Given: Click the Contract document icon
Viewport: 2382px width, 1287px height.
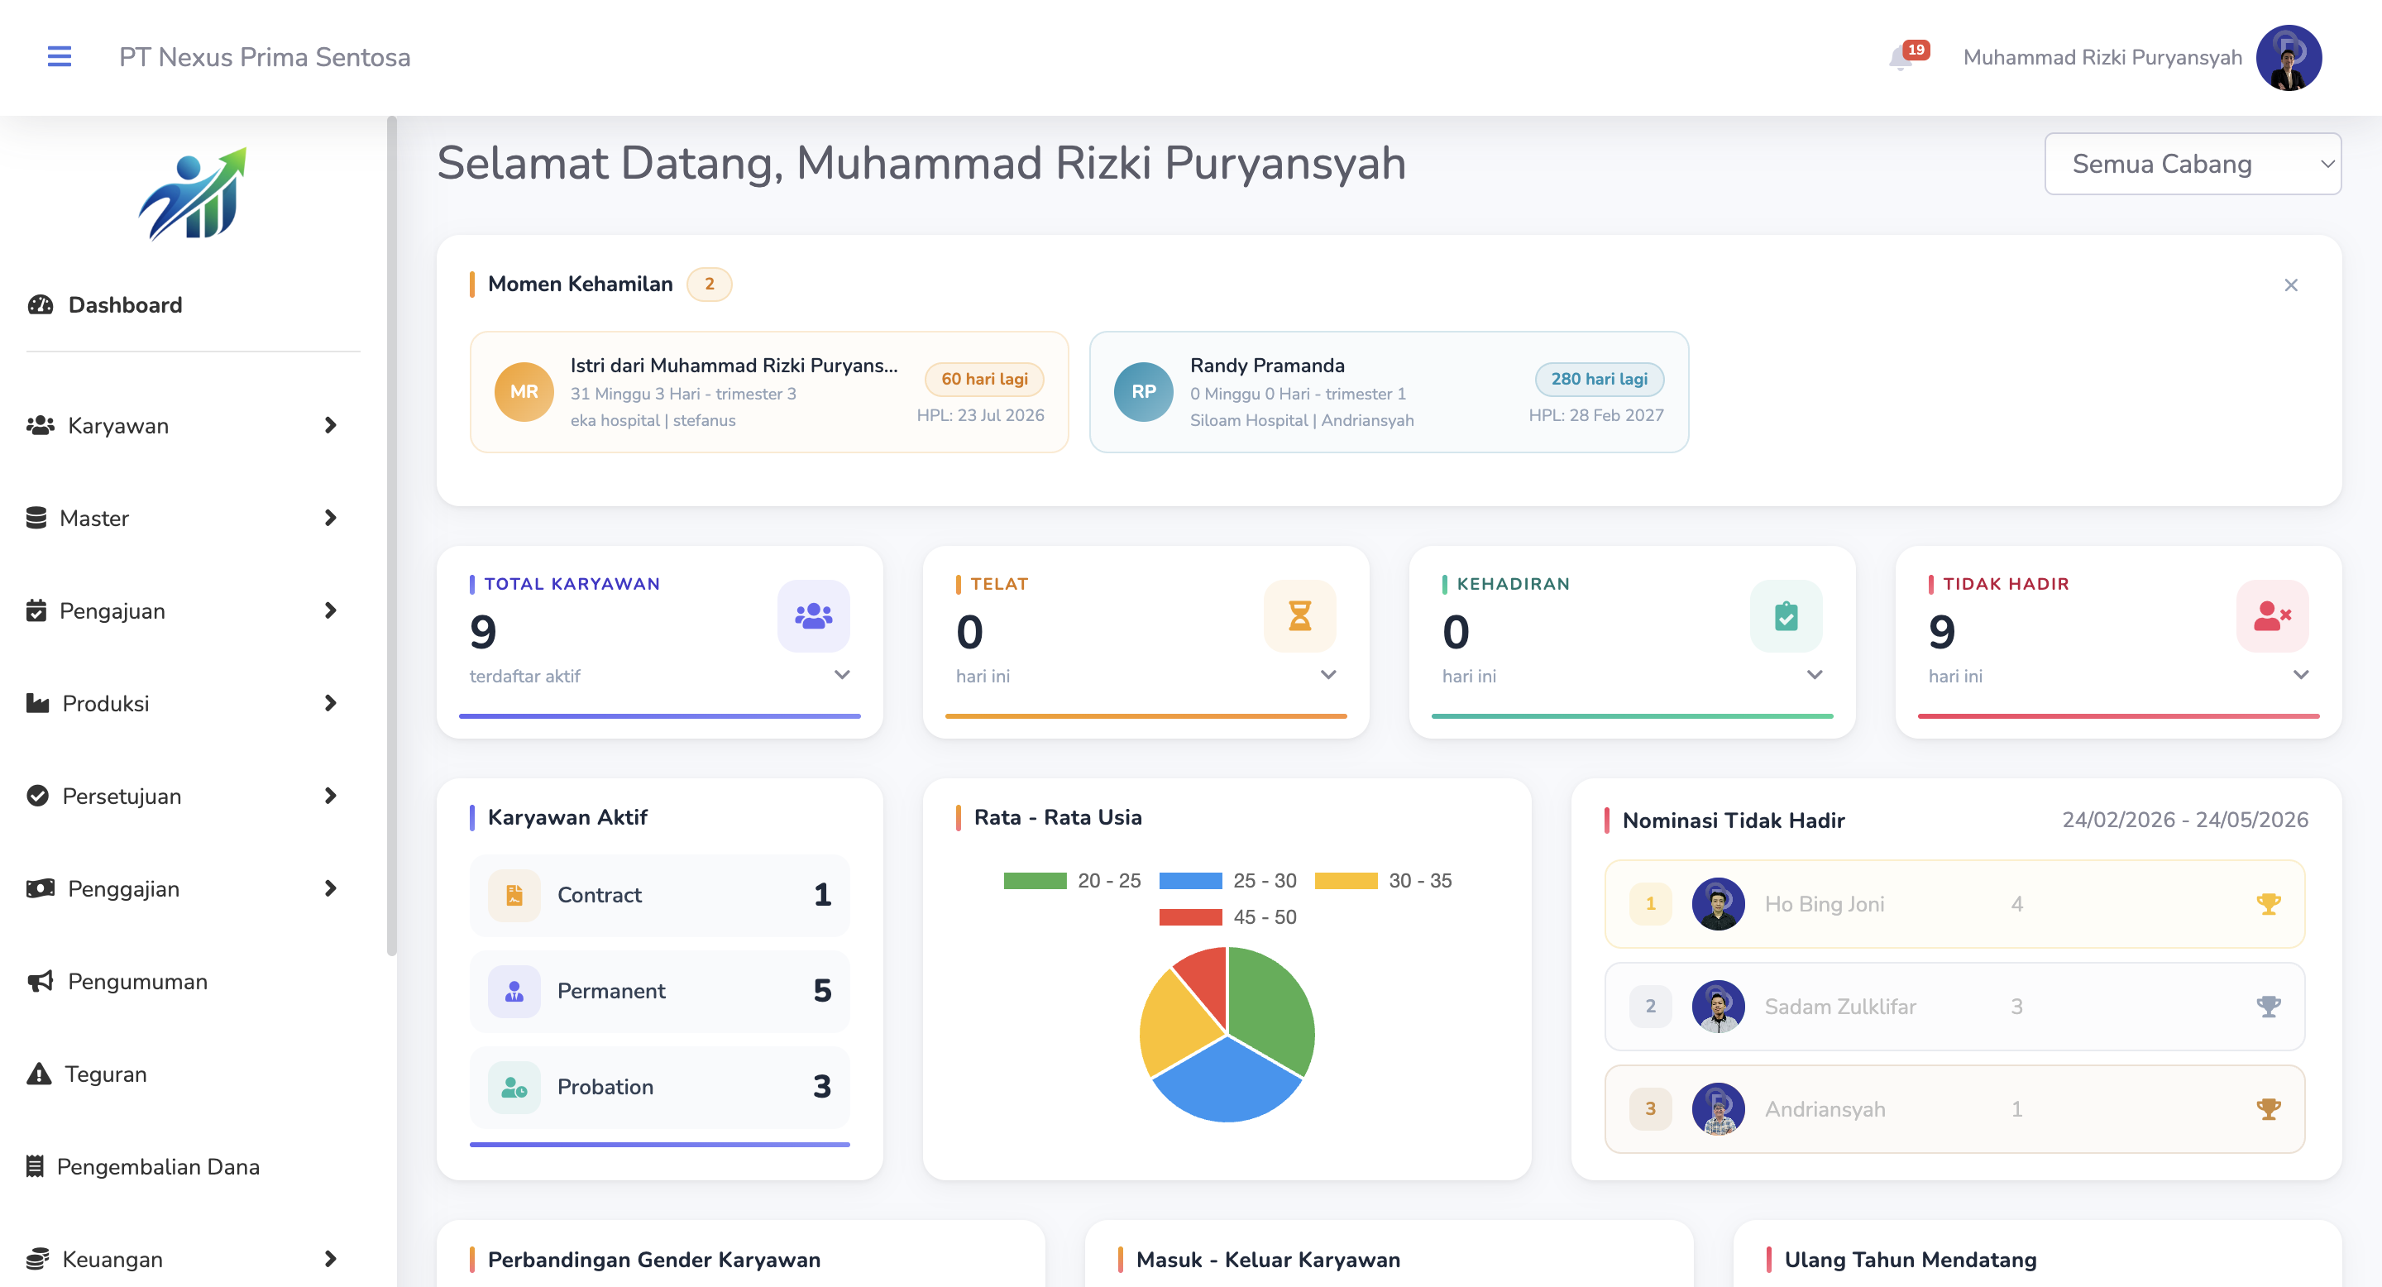Looking at the screenshot, I should 514,894.
